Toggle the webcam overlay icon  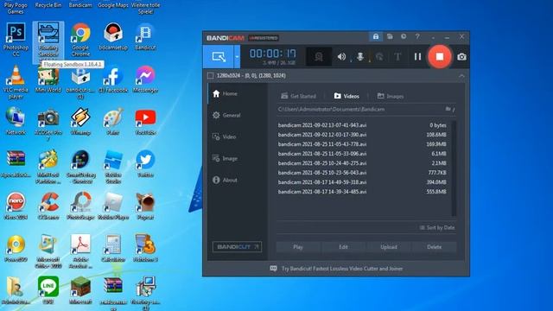coord(319,57)
